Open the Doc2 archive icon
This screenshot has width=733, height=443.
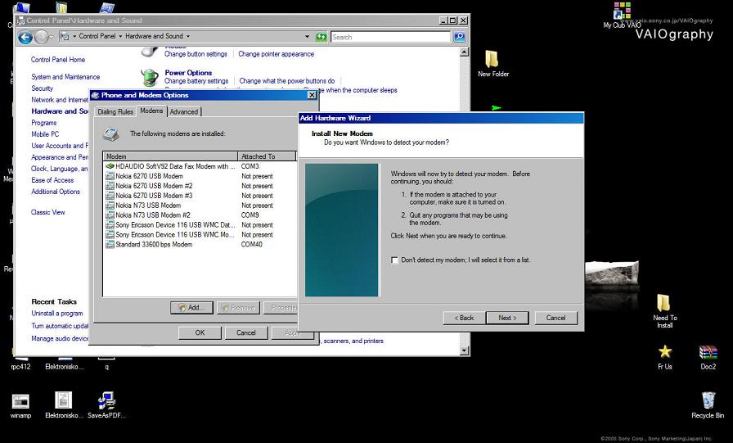point(708,352)
